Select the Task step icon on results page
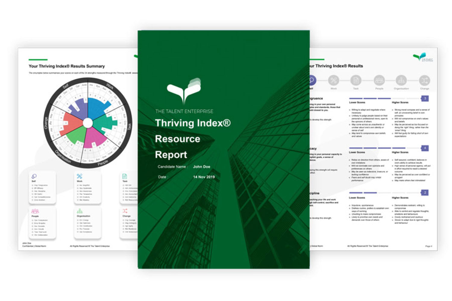Viewport: 452px width, 301px height. (356, 81)
